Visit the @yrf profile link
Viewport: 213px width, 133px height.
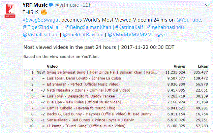pyautogui.click(x=162, y=35)
